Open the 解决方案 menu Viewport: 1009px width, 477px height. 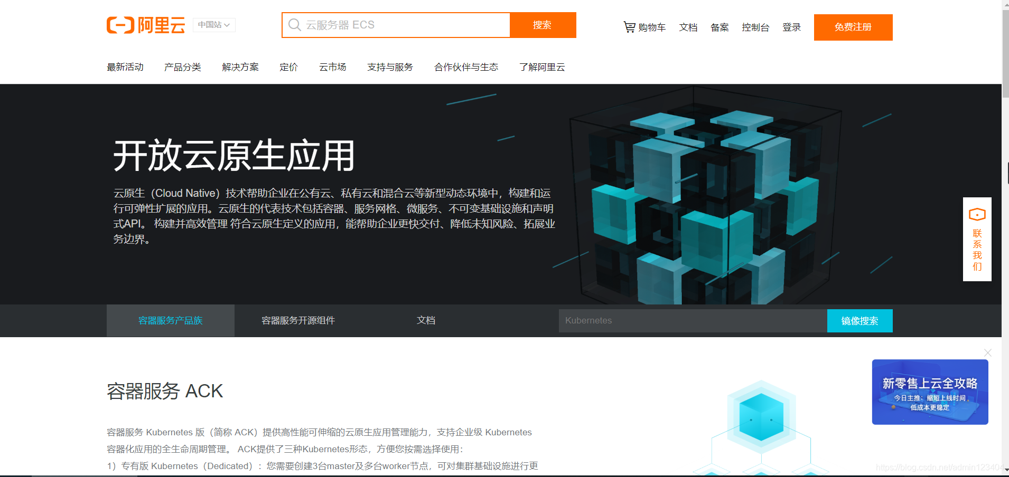240,67
